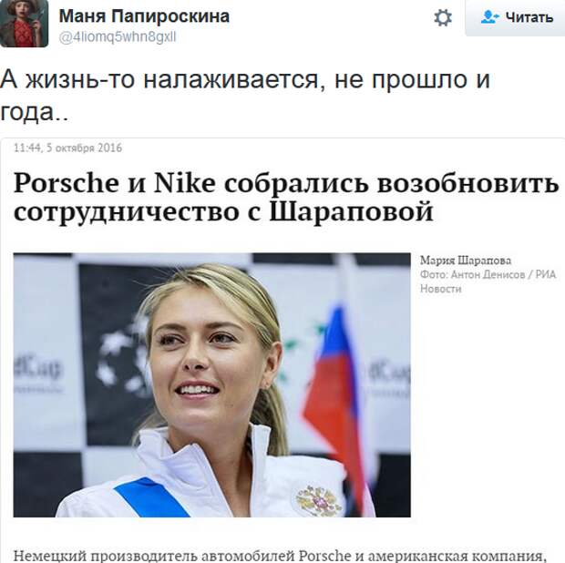This screenshot has height=563, width=565.
Task: Open the handle @4liomq5whn8gxll
Action: [x=118, y=37]
